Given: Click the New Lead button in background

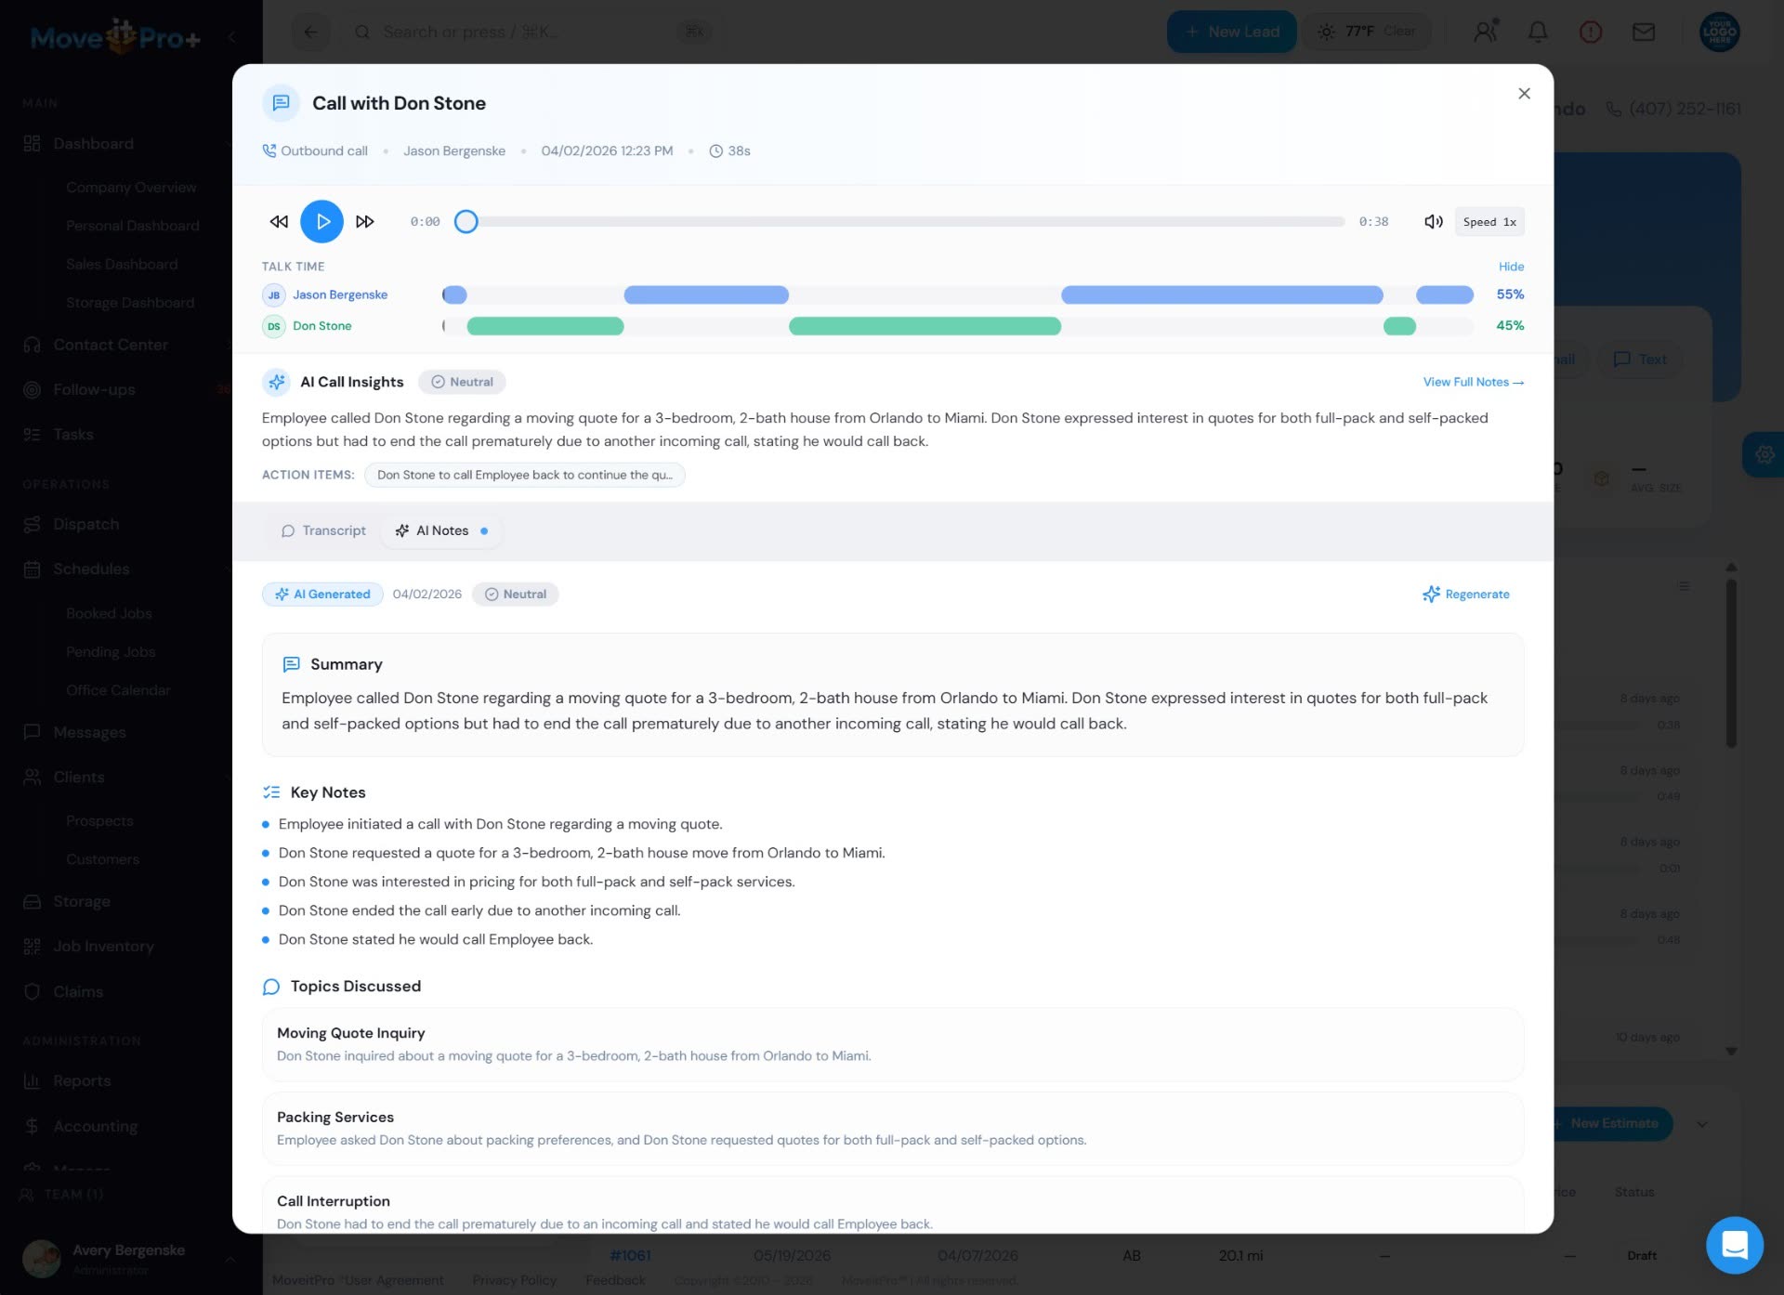Looking at the screenshot, I should pyautogui.click(x=1232, y=32).
